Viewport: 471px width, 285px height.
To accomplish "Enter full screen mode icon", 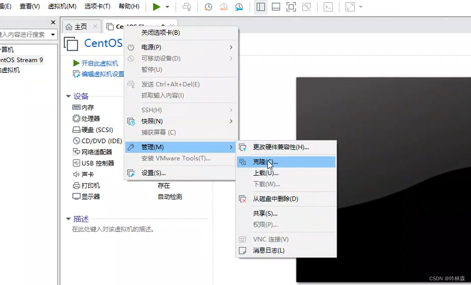I will [x=291, y=7].
